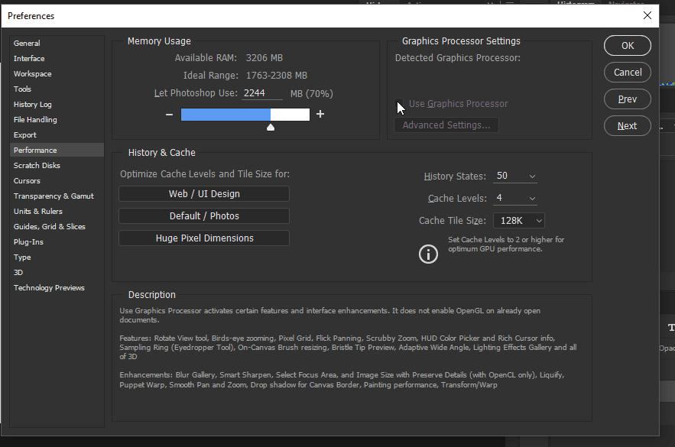
Task: Expand the Cache Levels dropdown
Action: tap(515, 199)
